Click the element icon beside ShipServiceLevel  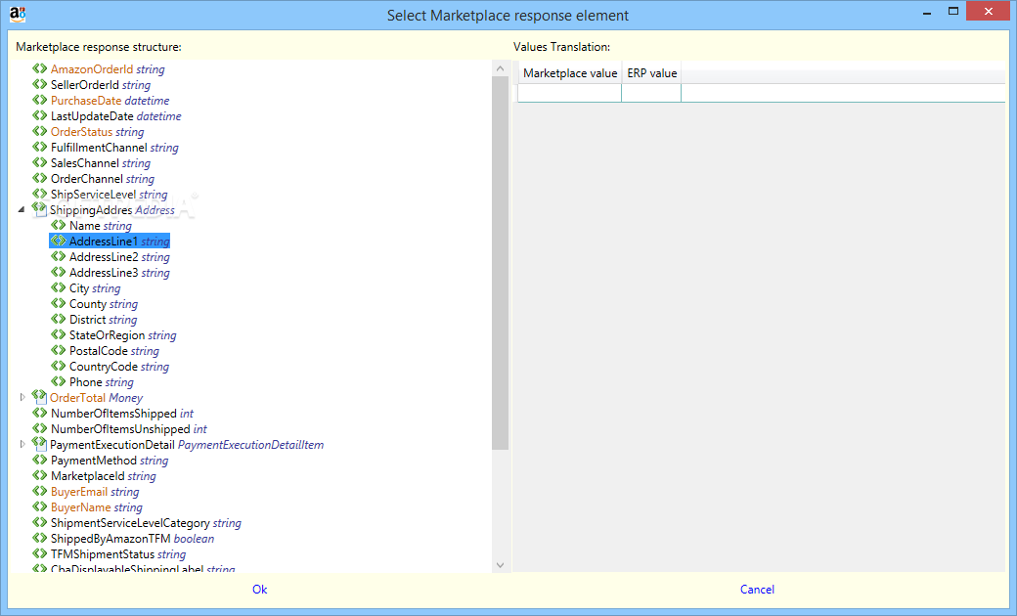(x=39, y=194)
